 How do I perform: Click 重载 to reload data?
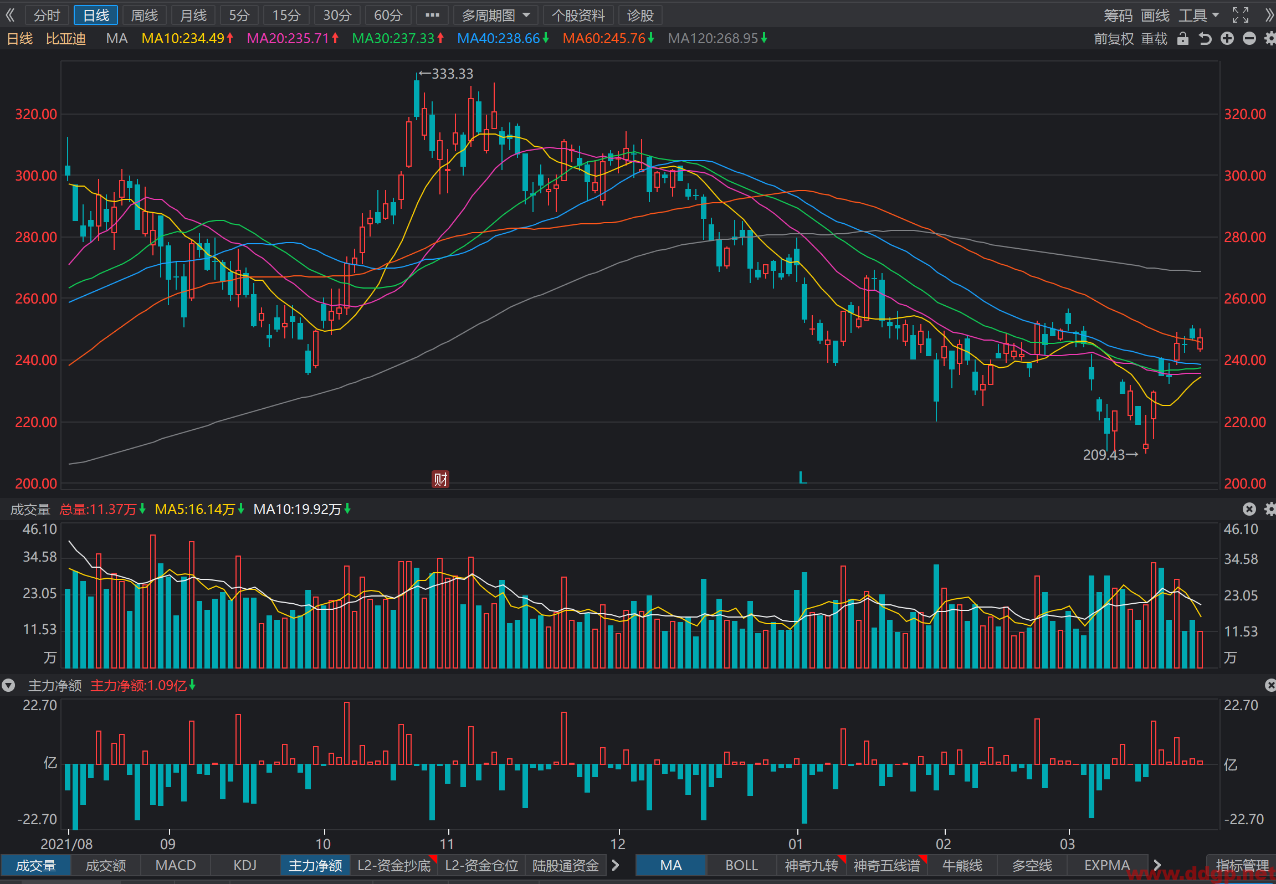[x=1154, y=39]
